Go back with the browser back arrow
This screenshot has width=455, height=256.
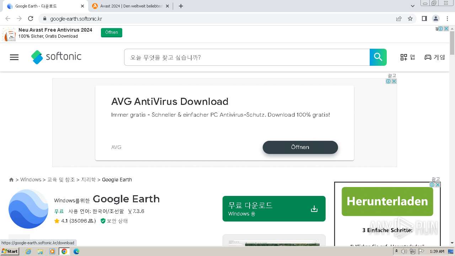[x=8, y=18]
